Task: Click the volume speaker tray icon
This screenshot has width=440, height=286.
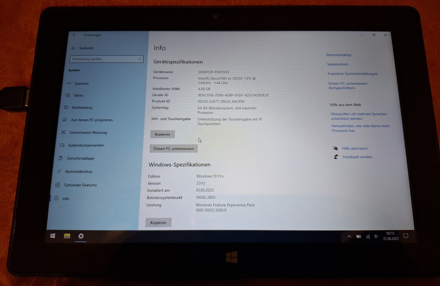Action: pyautogui.click(x=376, y=236)
